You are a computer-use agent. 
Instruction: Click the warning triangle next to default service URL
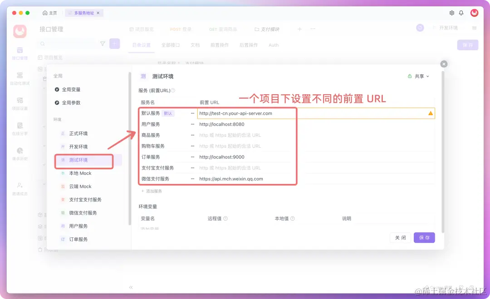(x=430, y=113)
